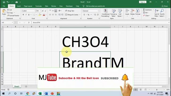
Task: Open the General number format dropdown
Action: [98, 11]
